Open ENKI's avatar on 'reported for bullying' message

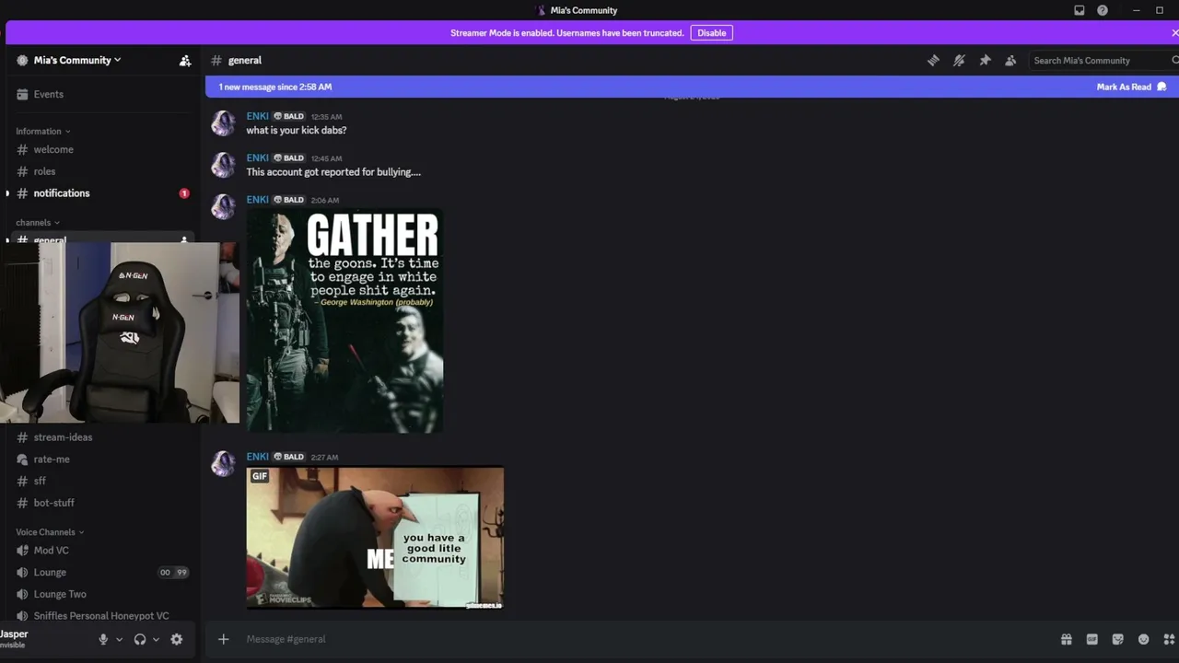[x=223, y=165]
